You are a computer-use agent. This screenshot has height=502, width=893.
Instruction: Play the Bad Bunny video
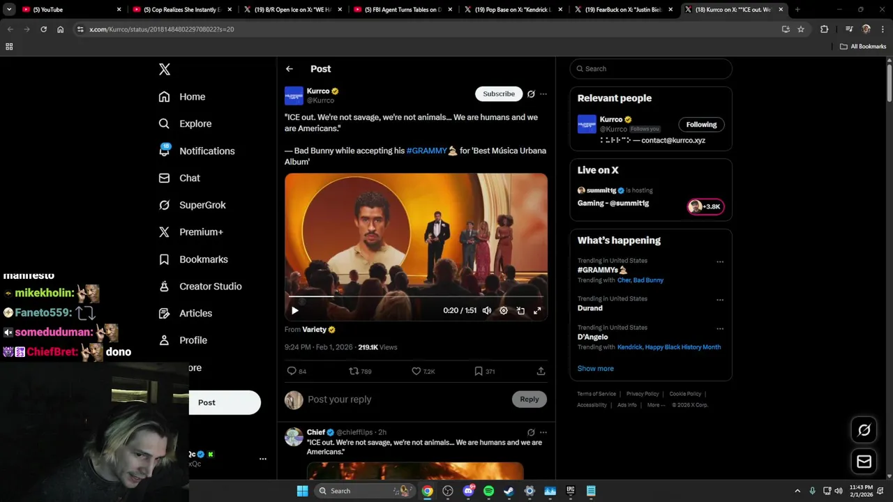pyautogui.click(x=294, y=311)
